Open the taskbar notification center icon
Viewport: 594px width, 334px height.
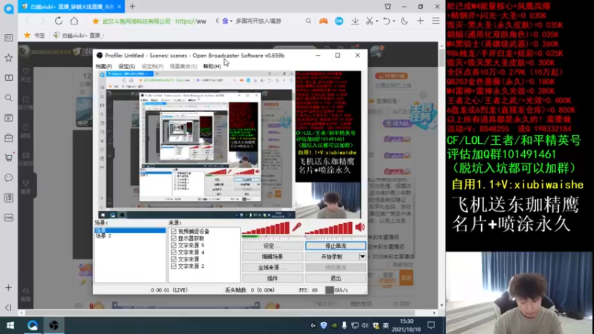[431, 325]
